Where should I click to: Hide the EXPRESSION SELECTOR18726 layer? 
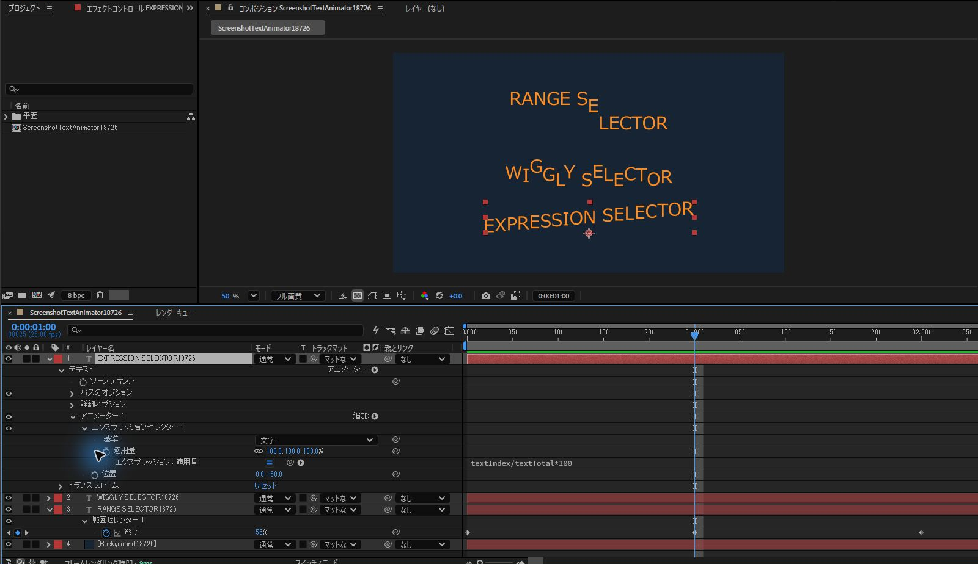tap(9, 359)
